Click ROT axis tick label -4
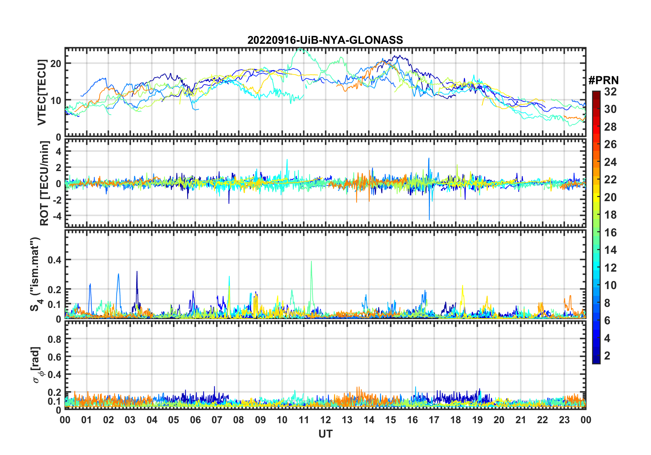 click(x=57, y=216)
